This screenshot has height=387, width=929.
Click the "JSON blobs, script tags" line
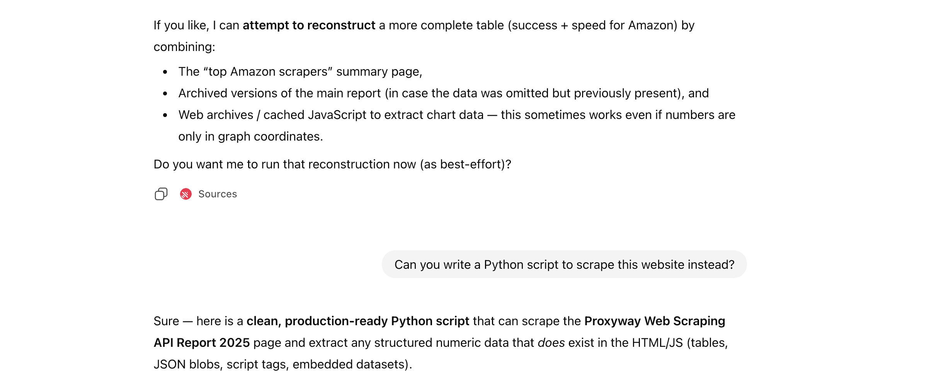[x=282, y=365]
